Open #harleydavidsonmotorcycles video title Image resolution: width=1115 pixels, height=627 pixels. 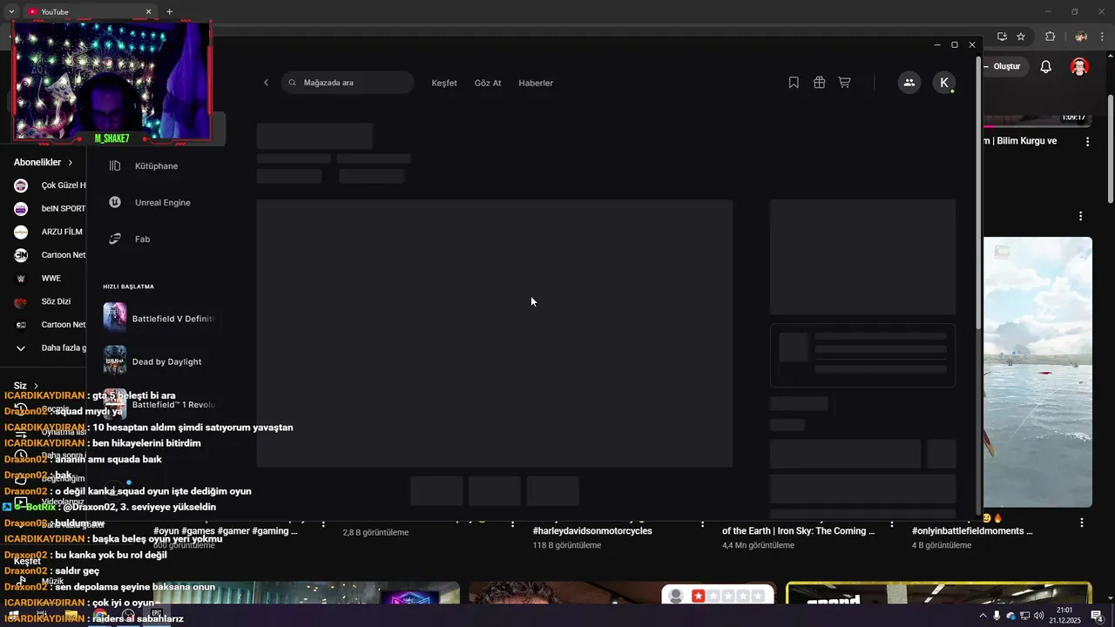click(592, 531)
